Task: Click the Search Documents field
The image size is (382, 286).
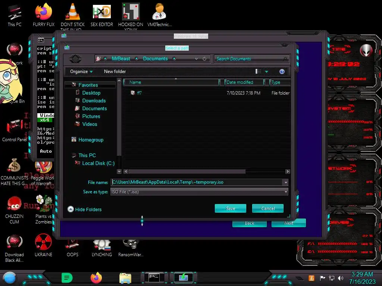Action: pos(252,58)
